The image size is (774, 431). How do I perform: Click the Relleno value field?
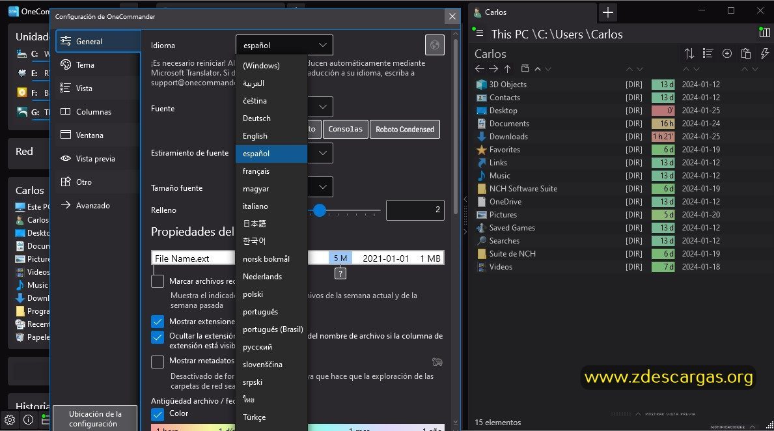pyautogui.click(x=415, y=210)
